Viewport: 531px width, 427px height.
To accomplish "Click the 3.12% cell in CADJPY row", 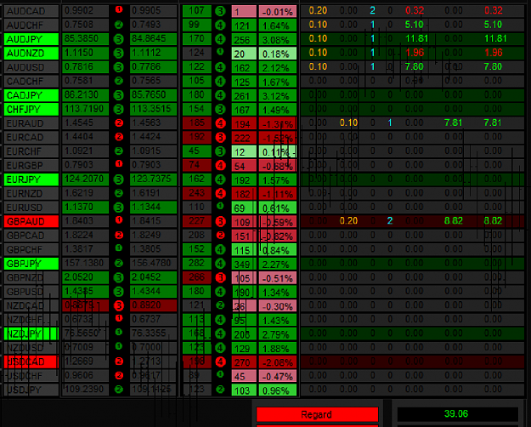I will click(277, 95).
